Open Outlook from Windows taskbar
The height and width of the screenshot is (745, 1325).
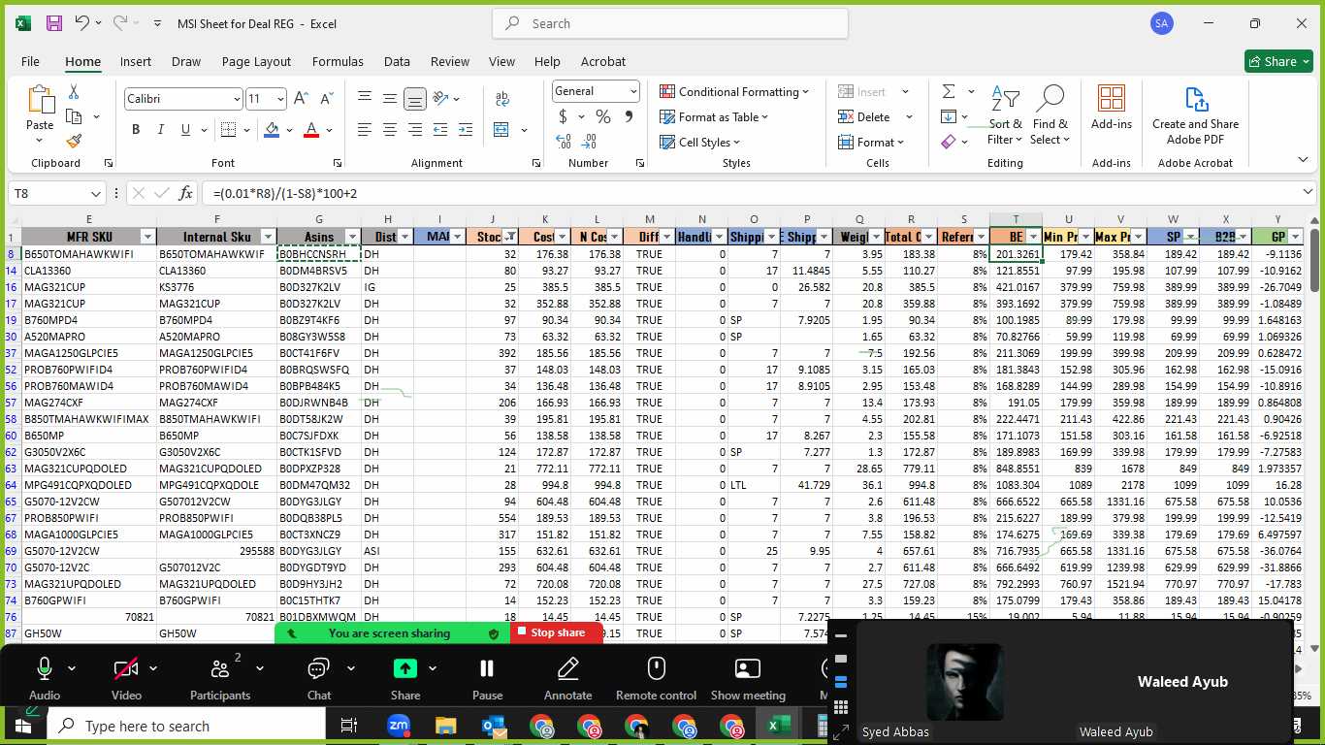pyautogui.click(x=493, y=726)
